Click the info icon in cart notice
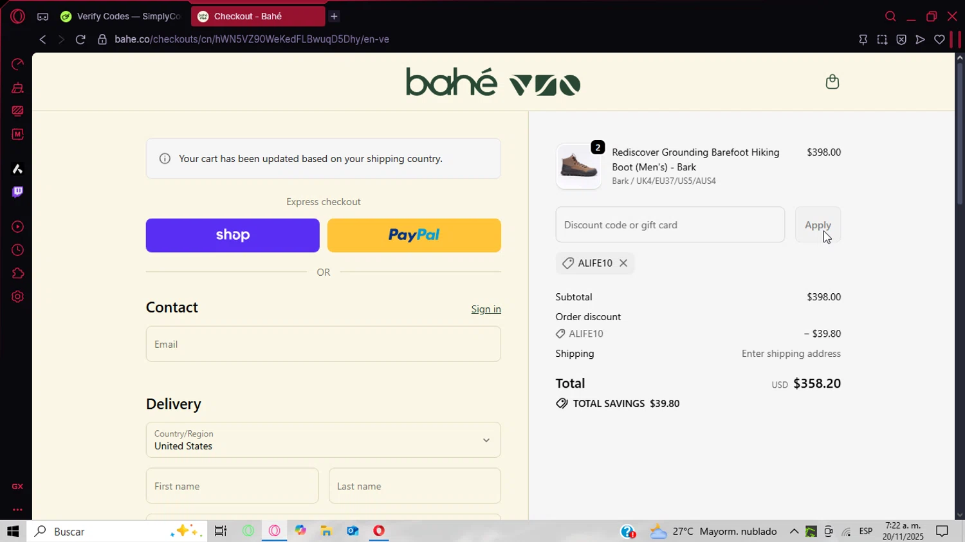The image size is (965, 542). pos(165,159)
